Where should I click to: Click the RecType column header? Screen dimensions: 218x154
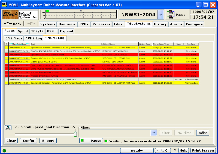[x=191, y=44]
